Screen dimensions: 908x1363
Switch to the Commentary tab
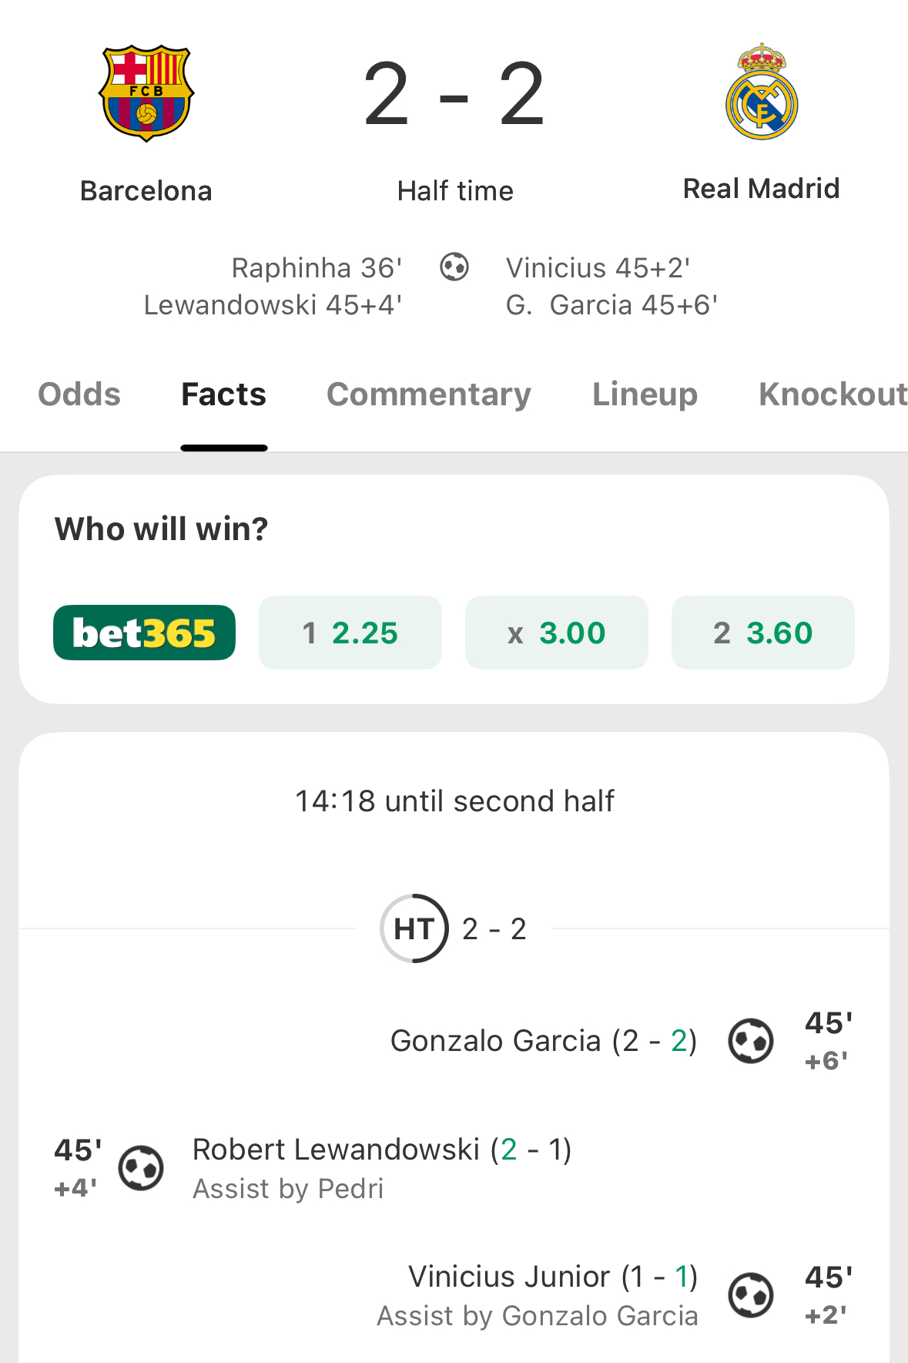click(x=429, y=394)
